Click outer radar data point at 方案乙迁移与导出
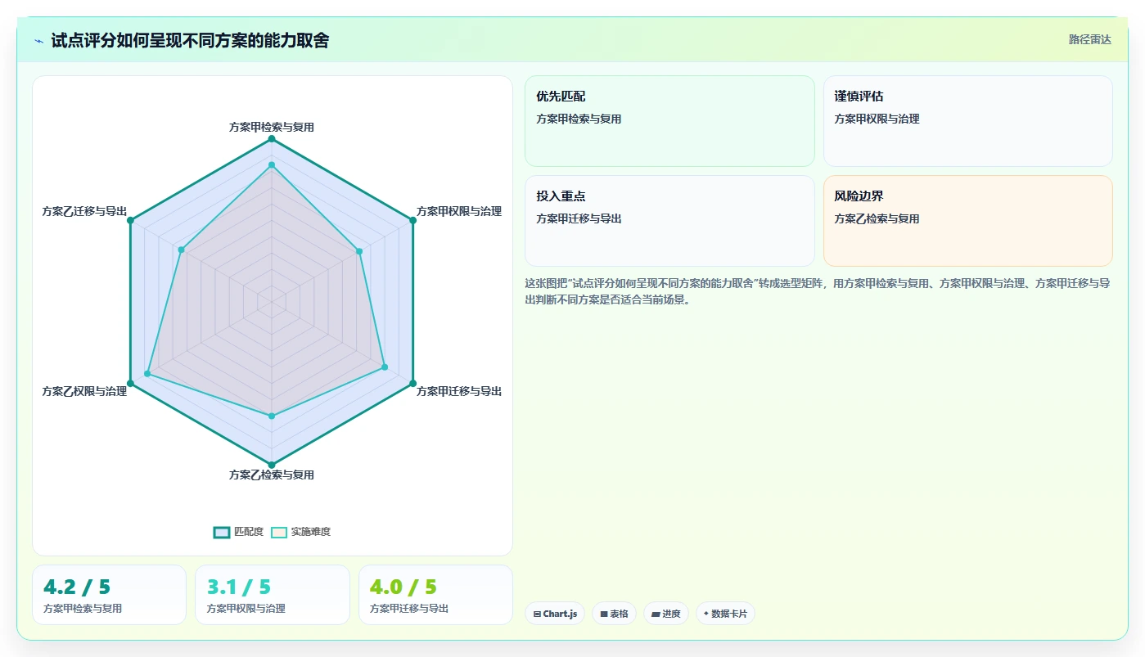This screenshot has height=657, width=1145. (130, 220)
